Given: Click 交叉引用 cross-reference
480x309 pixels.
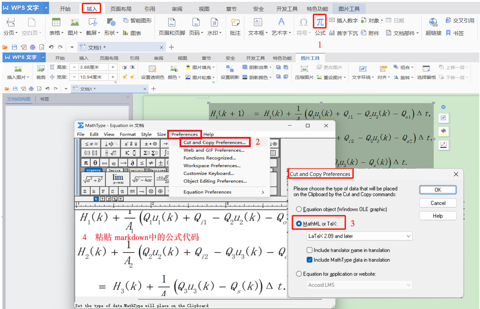Looking at the screenshot, I should click(460, 21).
